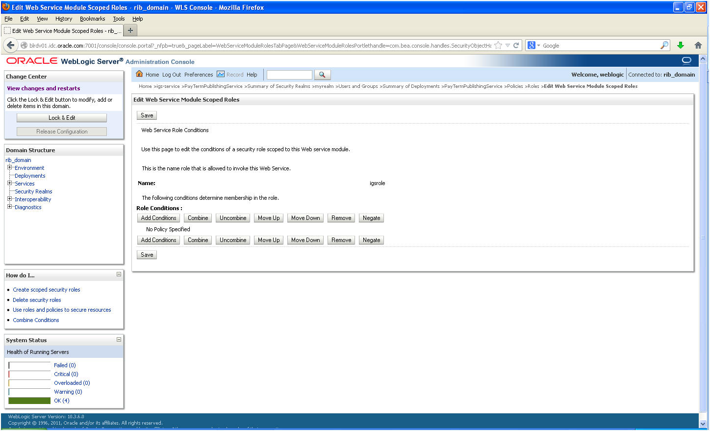Image resolution: width=710 pixels, height=431 pixels.
Task: Bookmark this page with the star icon
Action: (498, 45)
